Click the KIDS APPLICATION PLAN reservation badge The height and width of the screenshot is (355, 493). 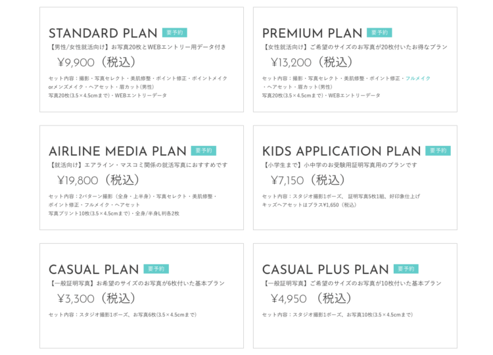tap(438, 151)
